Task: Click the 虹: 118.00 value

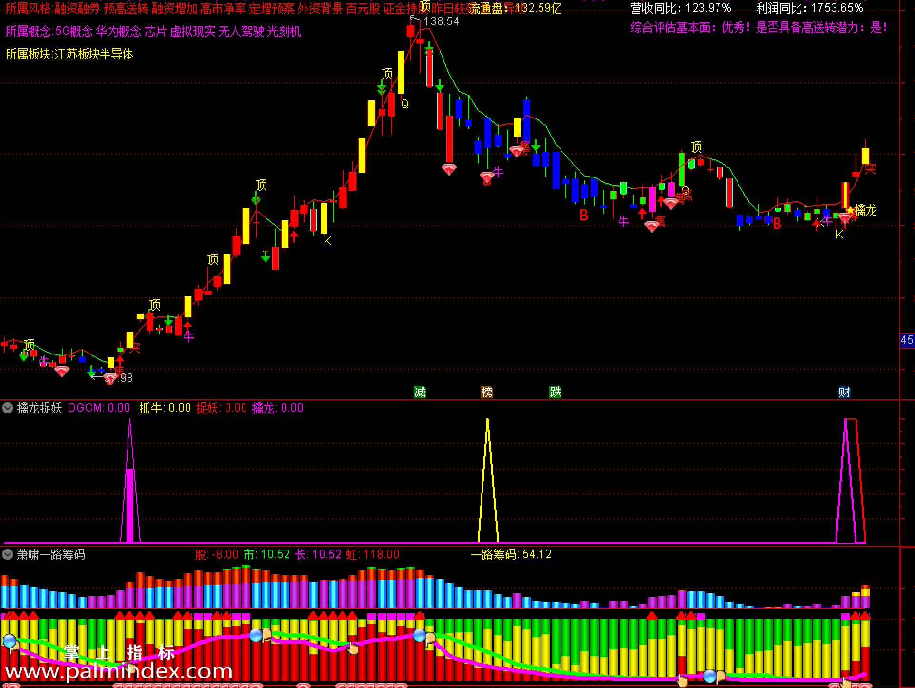Action: point(373,554)
